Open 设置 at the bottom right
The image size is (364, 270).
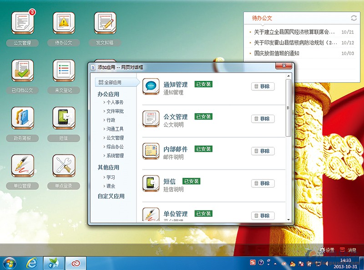click(x=327, y=250)
